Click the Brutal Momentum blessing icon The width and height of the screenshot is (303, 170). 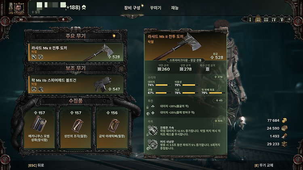(153, 130)
